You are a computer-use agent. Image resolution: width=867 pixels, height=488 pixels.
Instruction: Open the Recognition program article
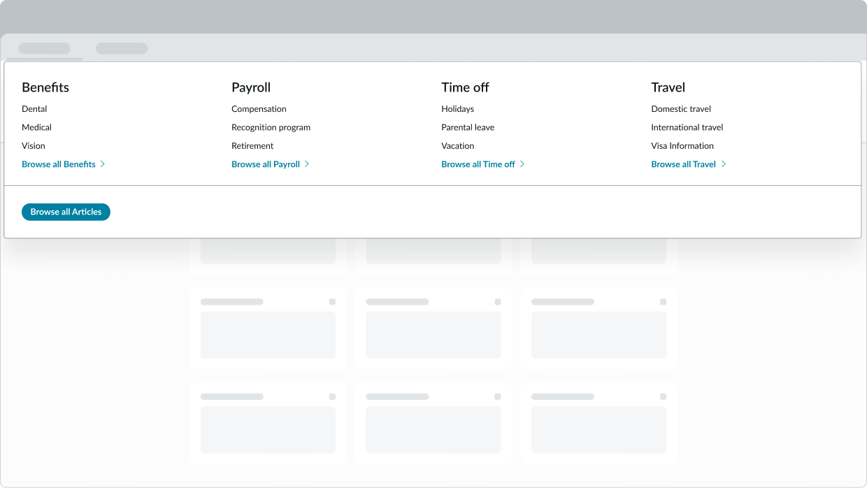pyautogui.click(x=271, y=127)
